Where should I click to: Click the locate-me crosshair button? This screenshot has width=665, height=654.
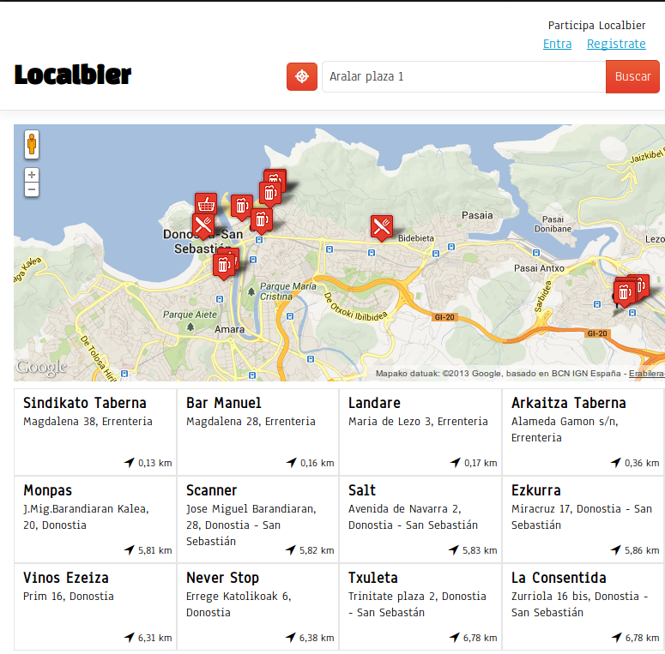[x=301, y=76]
